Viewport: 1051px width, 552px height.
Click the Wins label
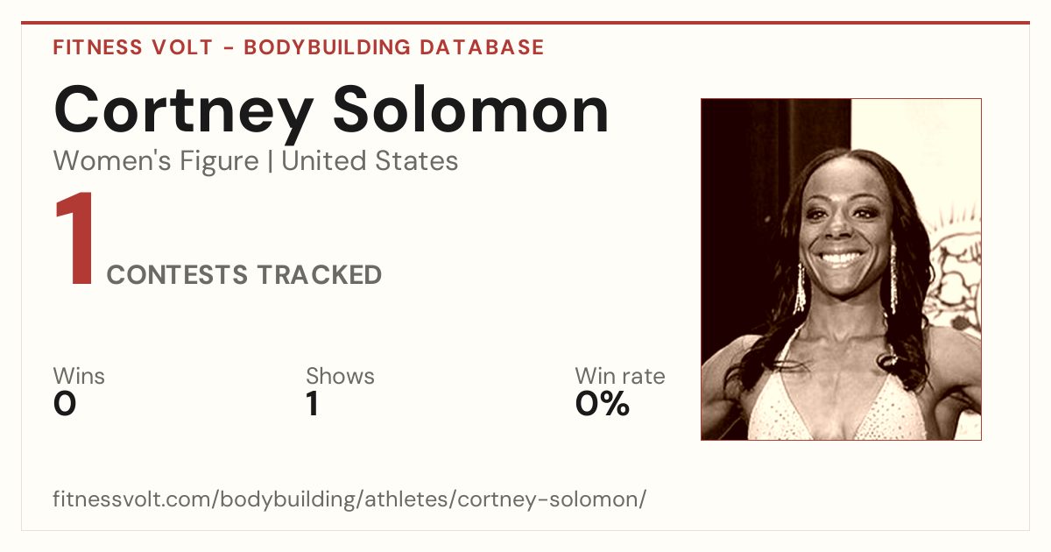click(79, 376)
